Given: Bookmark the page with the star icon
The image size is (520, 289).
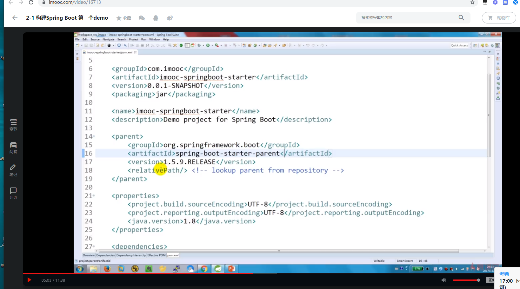Looking at the screenshot, I should tap(472, 3).
